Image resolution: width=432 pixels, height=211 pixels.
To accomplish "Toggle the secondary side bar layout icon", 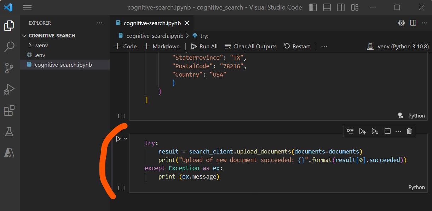I will pyautogui.click(x=341, y=7).
